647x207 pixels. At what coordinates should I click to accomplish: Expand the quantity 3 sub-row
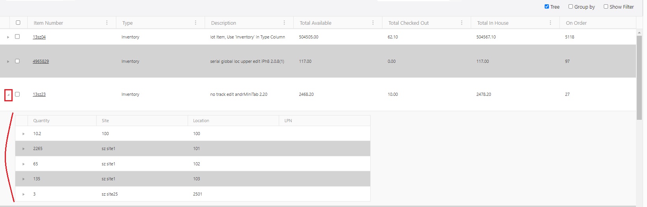coord(24,194)
